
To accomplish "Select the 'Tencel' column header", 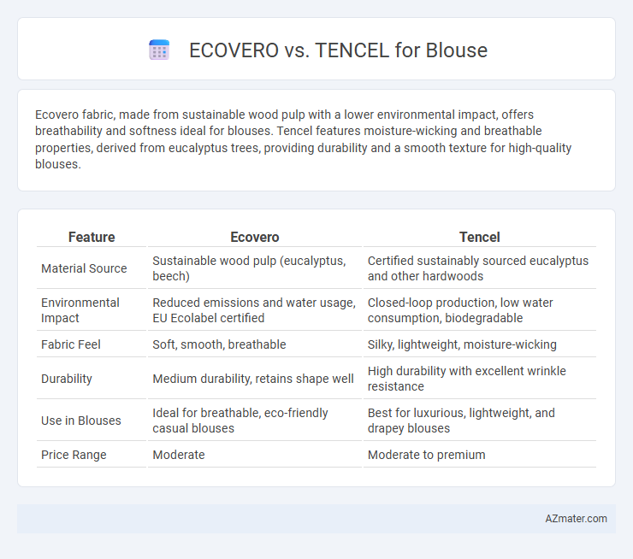I will point(480,237).
